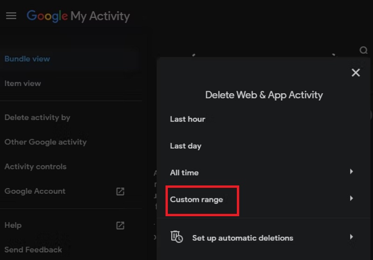
Task: Select Last hour deletion option
Action: (x=187, y=119)
